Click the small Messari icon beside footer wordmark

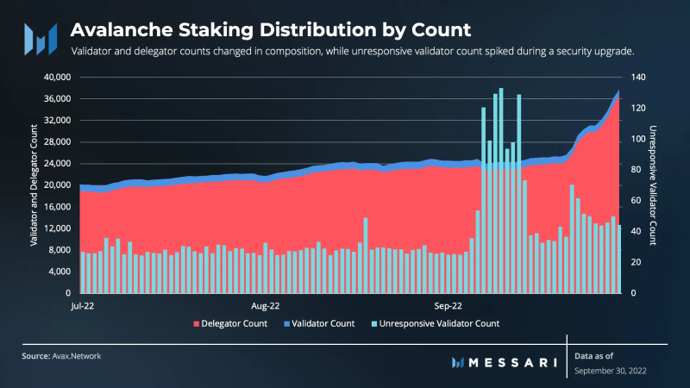[458, 362]
